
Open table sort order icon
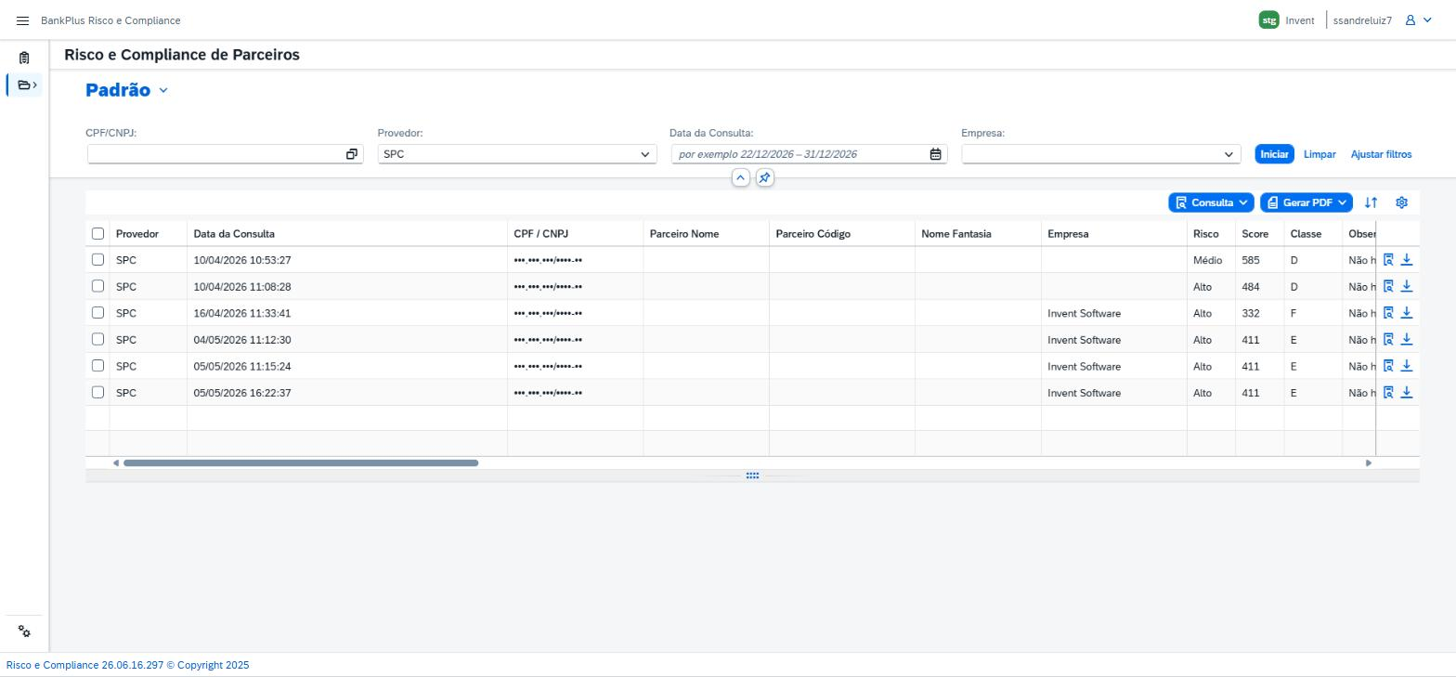1371,202
